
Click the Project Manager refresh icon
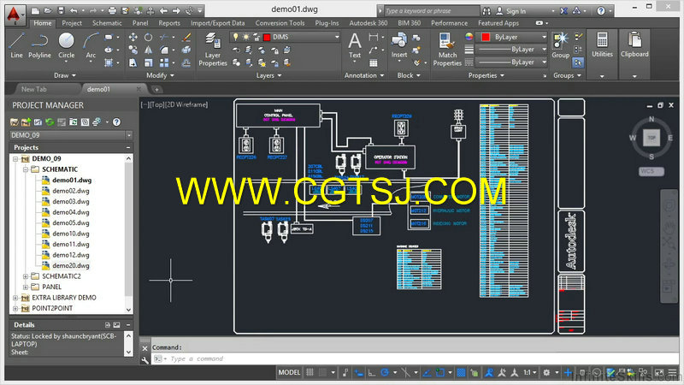50,122
